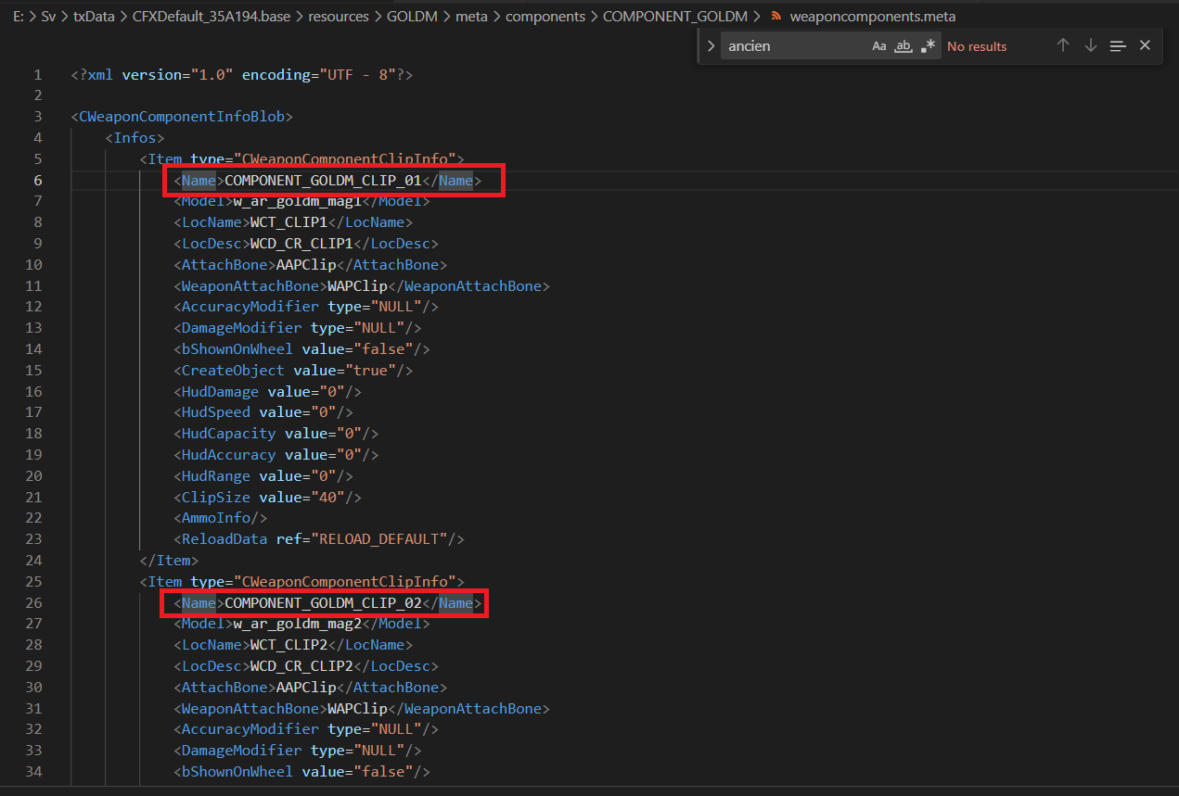Toggle Find in Selection icon
Image resolution: width=1179 pixels, height=796 pixels.
point(1118,45)
